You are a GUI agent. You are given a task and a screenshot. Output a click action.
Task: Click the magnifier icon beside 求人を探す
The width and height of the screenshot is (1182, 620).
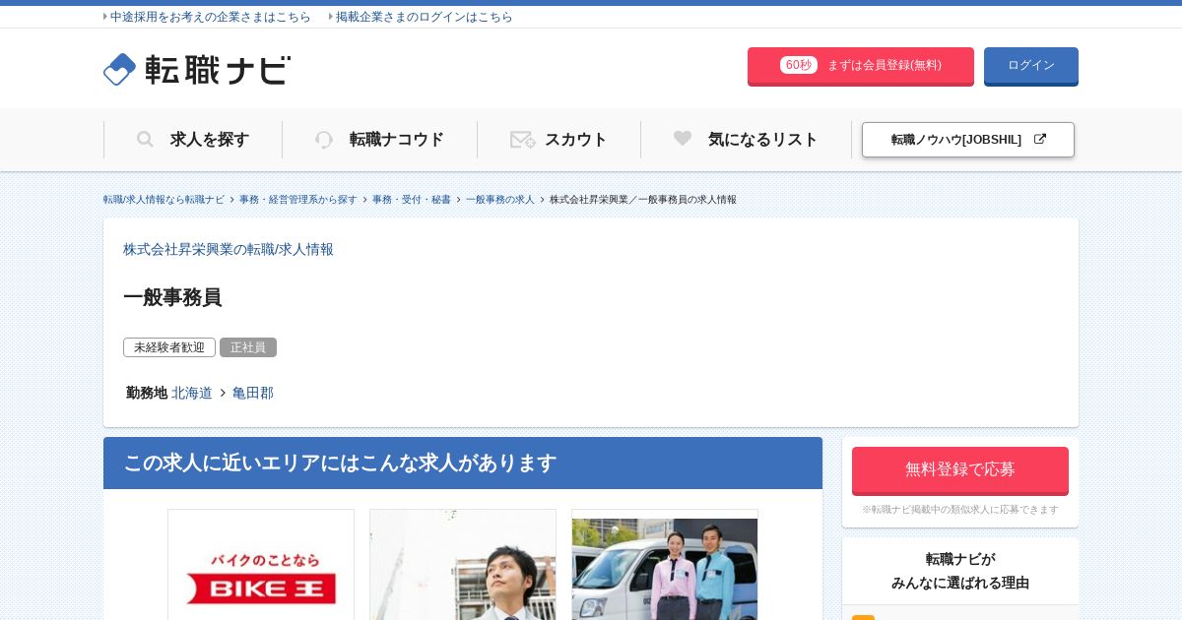coord(145,140)
